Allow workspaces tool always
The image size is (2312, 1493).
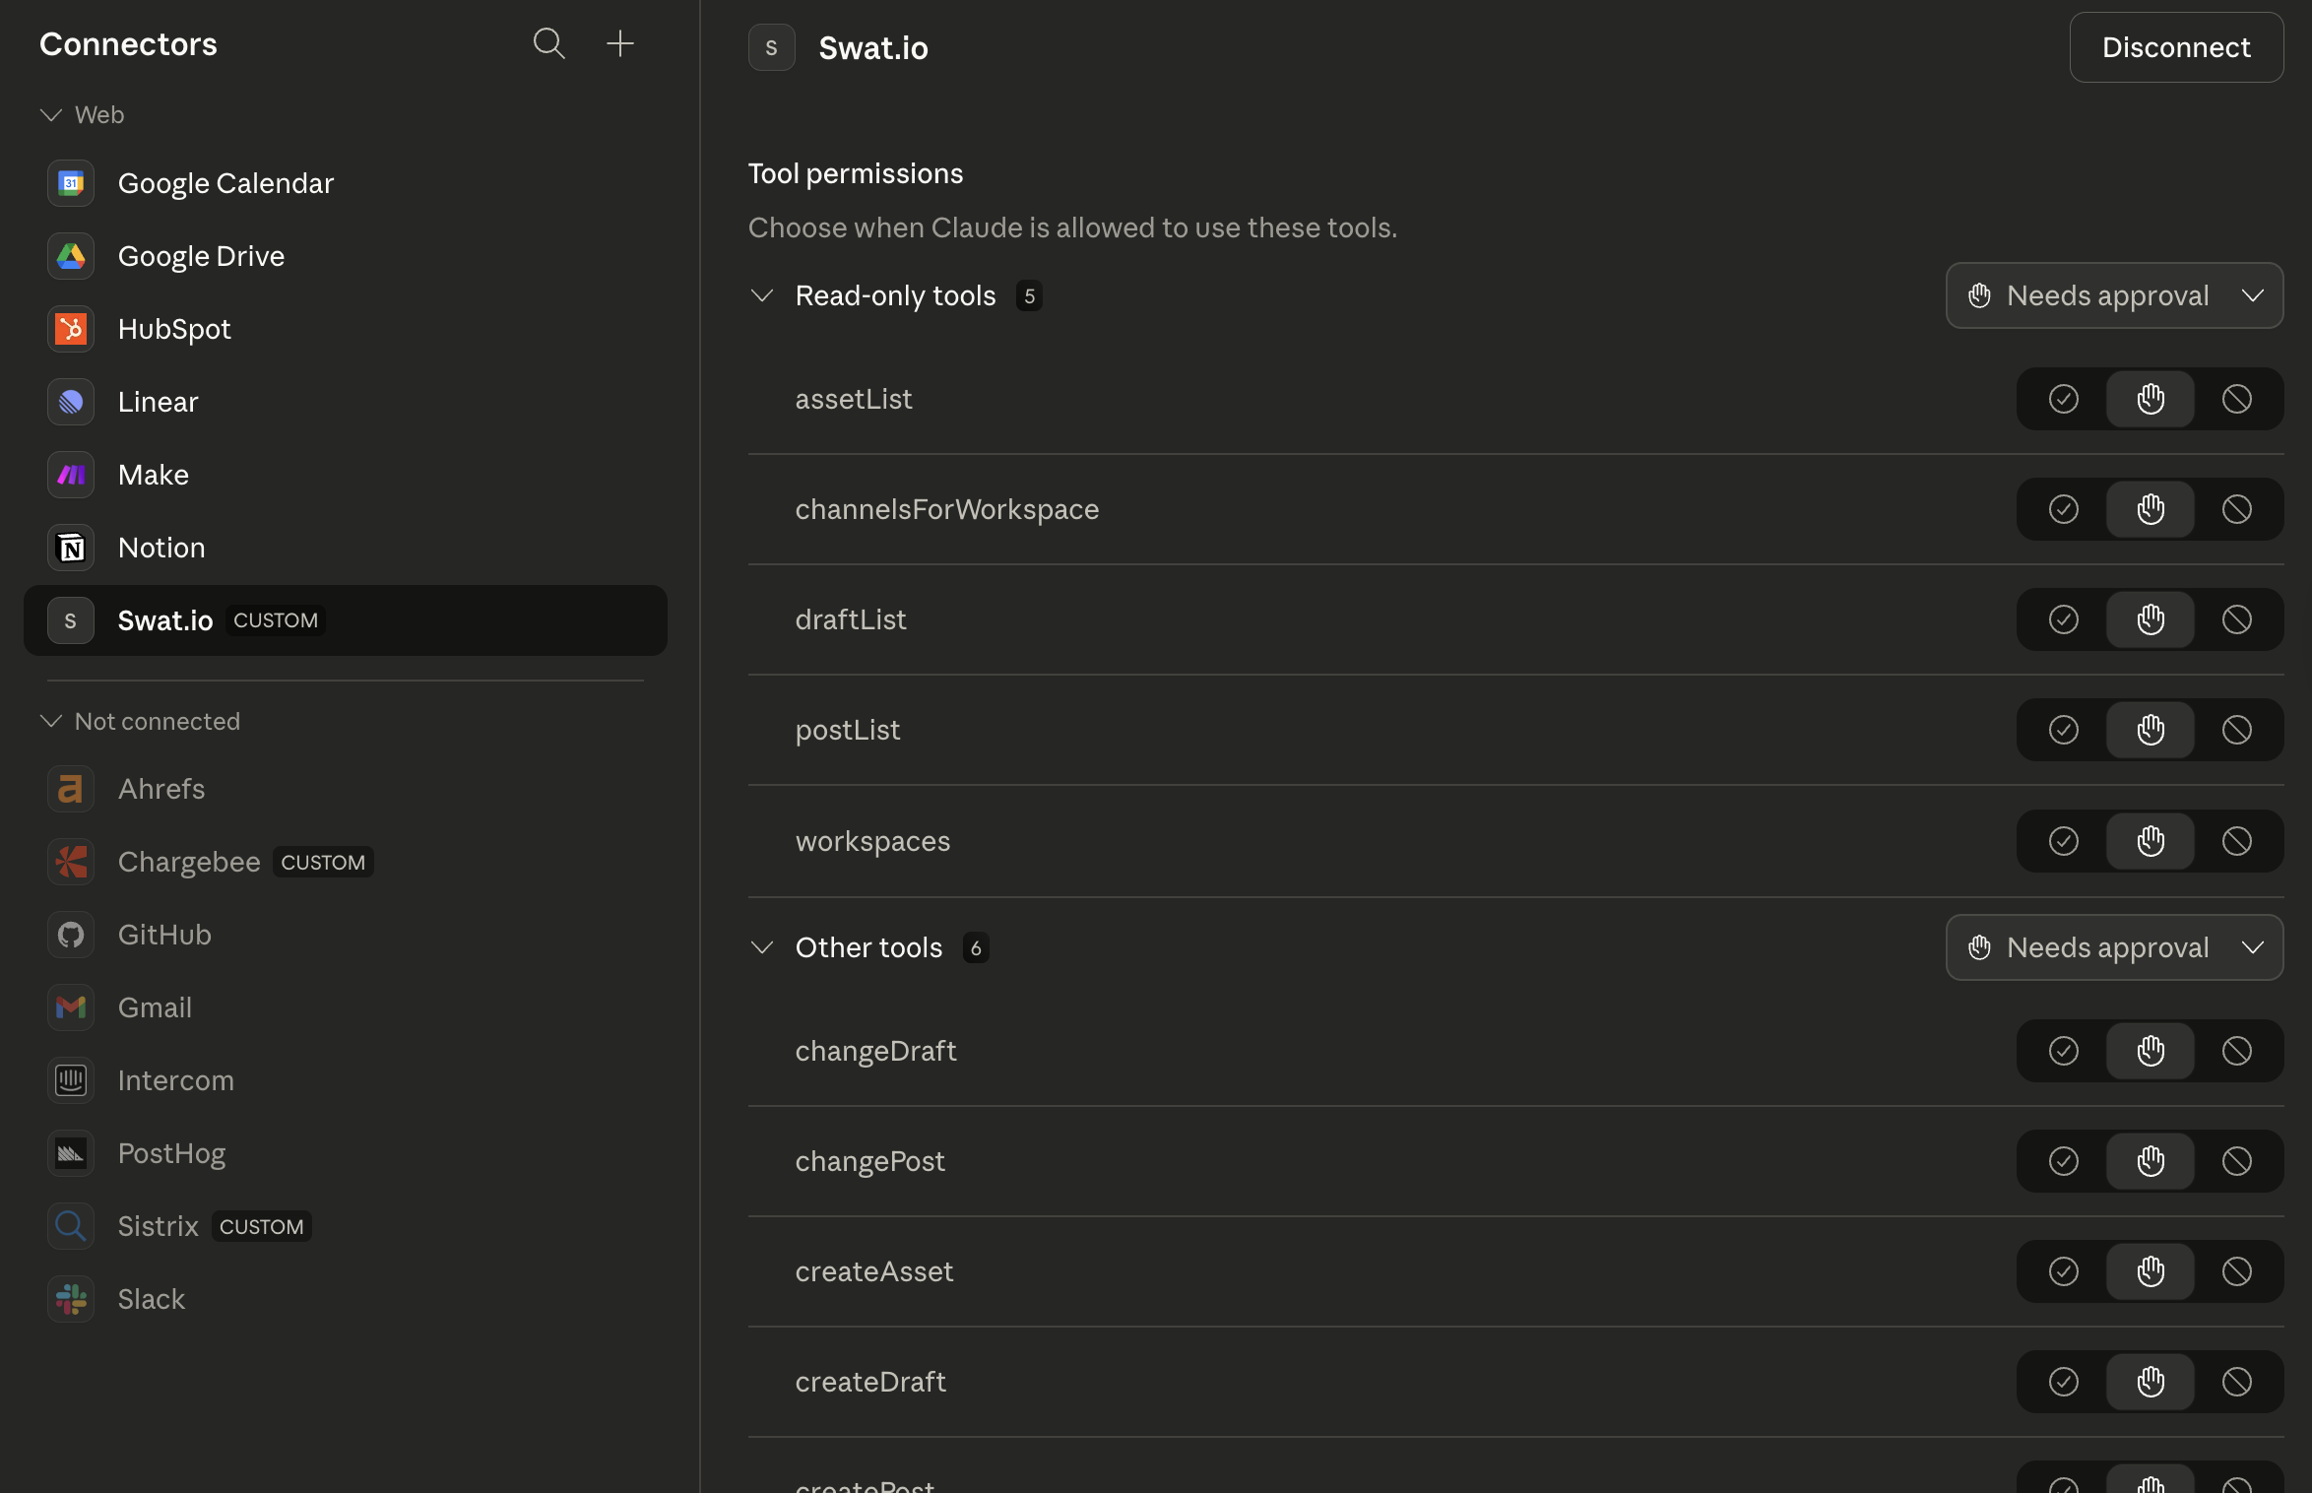click(x=2064, y=841)
